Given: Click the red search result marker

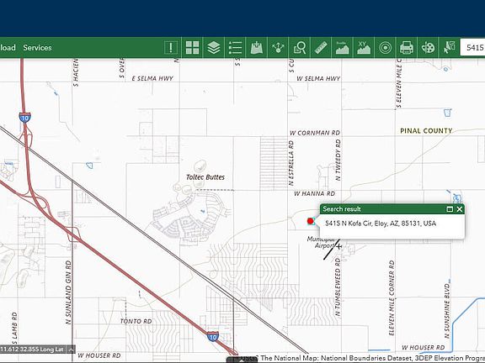Looking at the screenshot, I should click(x=310, y=221).
